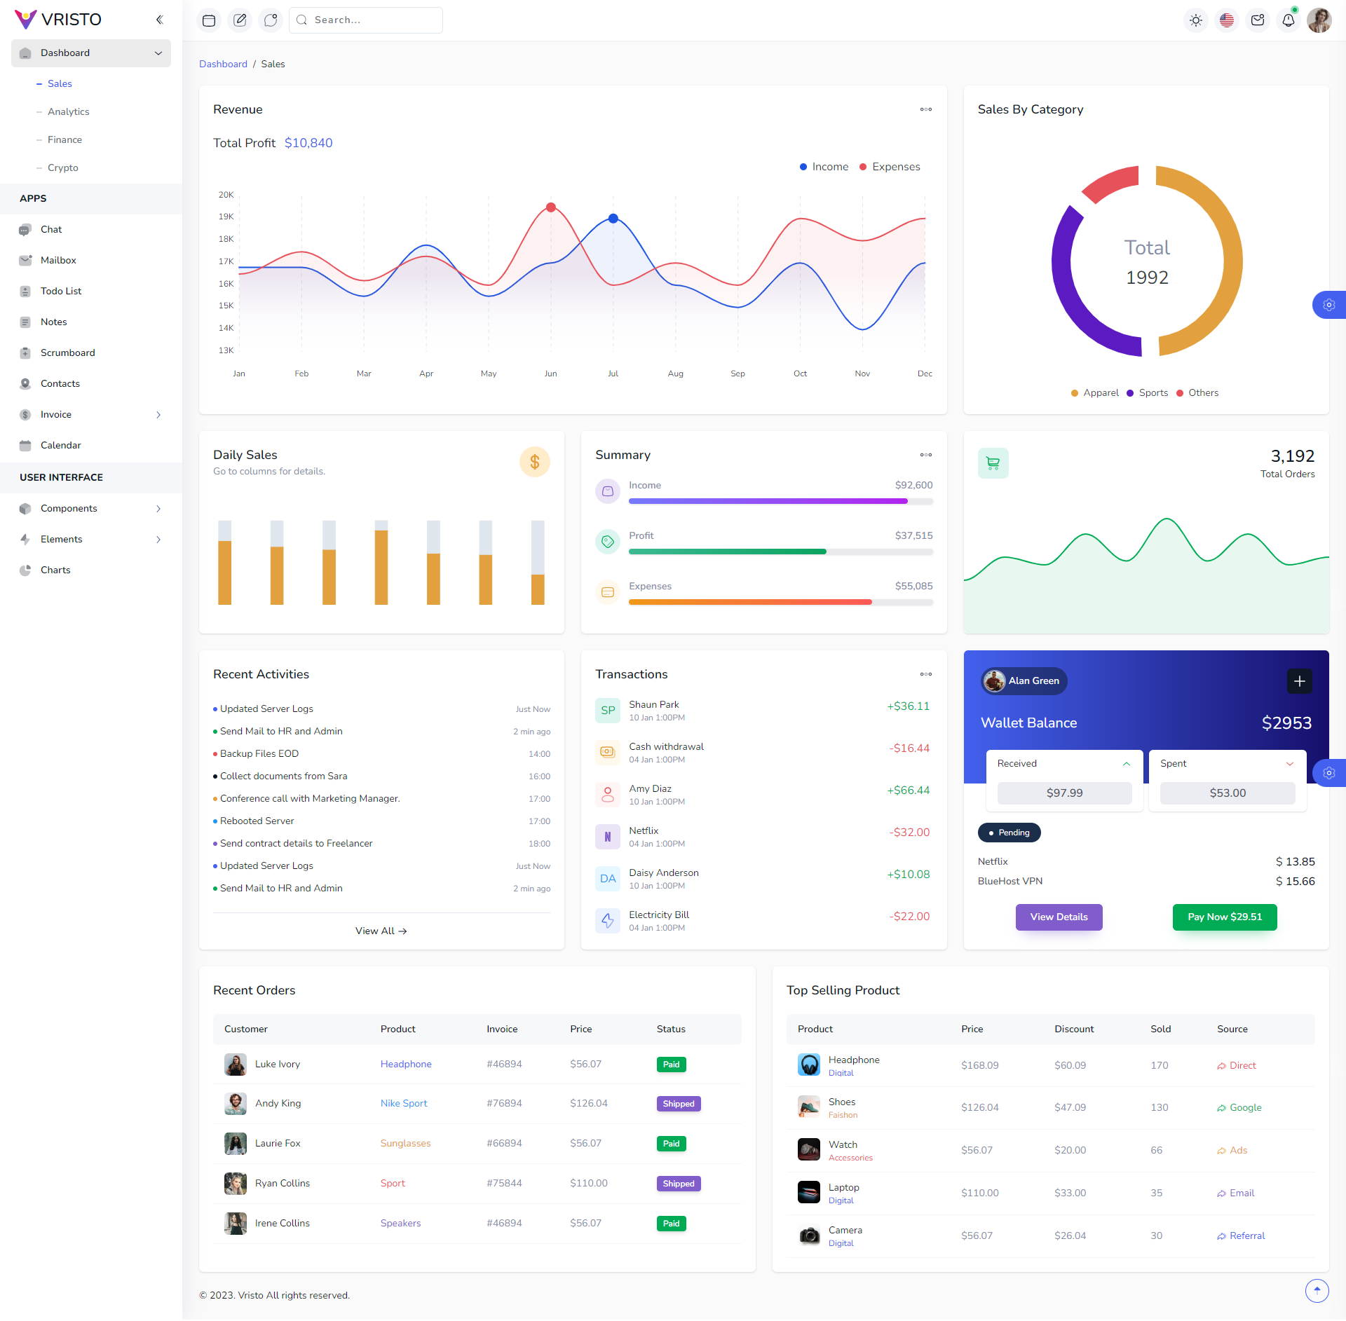Open the Revenue card options menu

[x=925, y=109]
